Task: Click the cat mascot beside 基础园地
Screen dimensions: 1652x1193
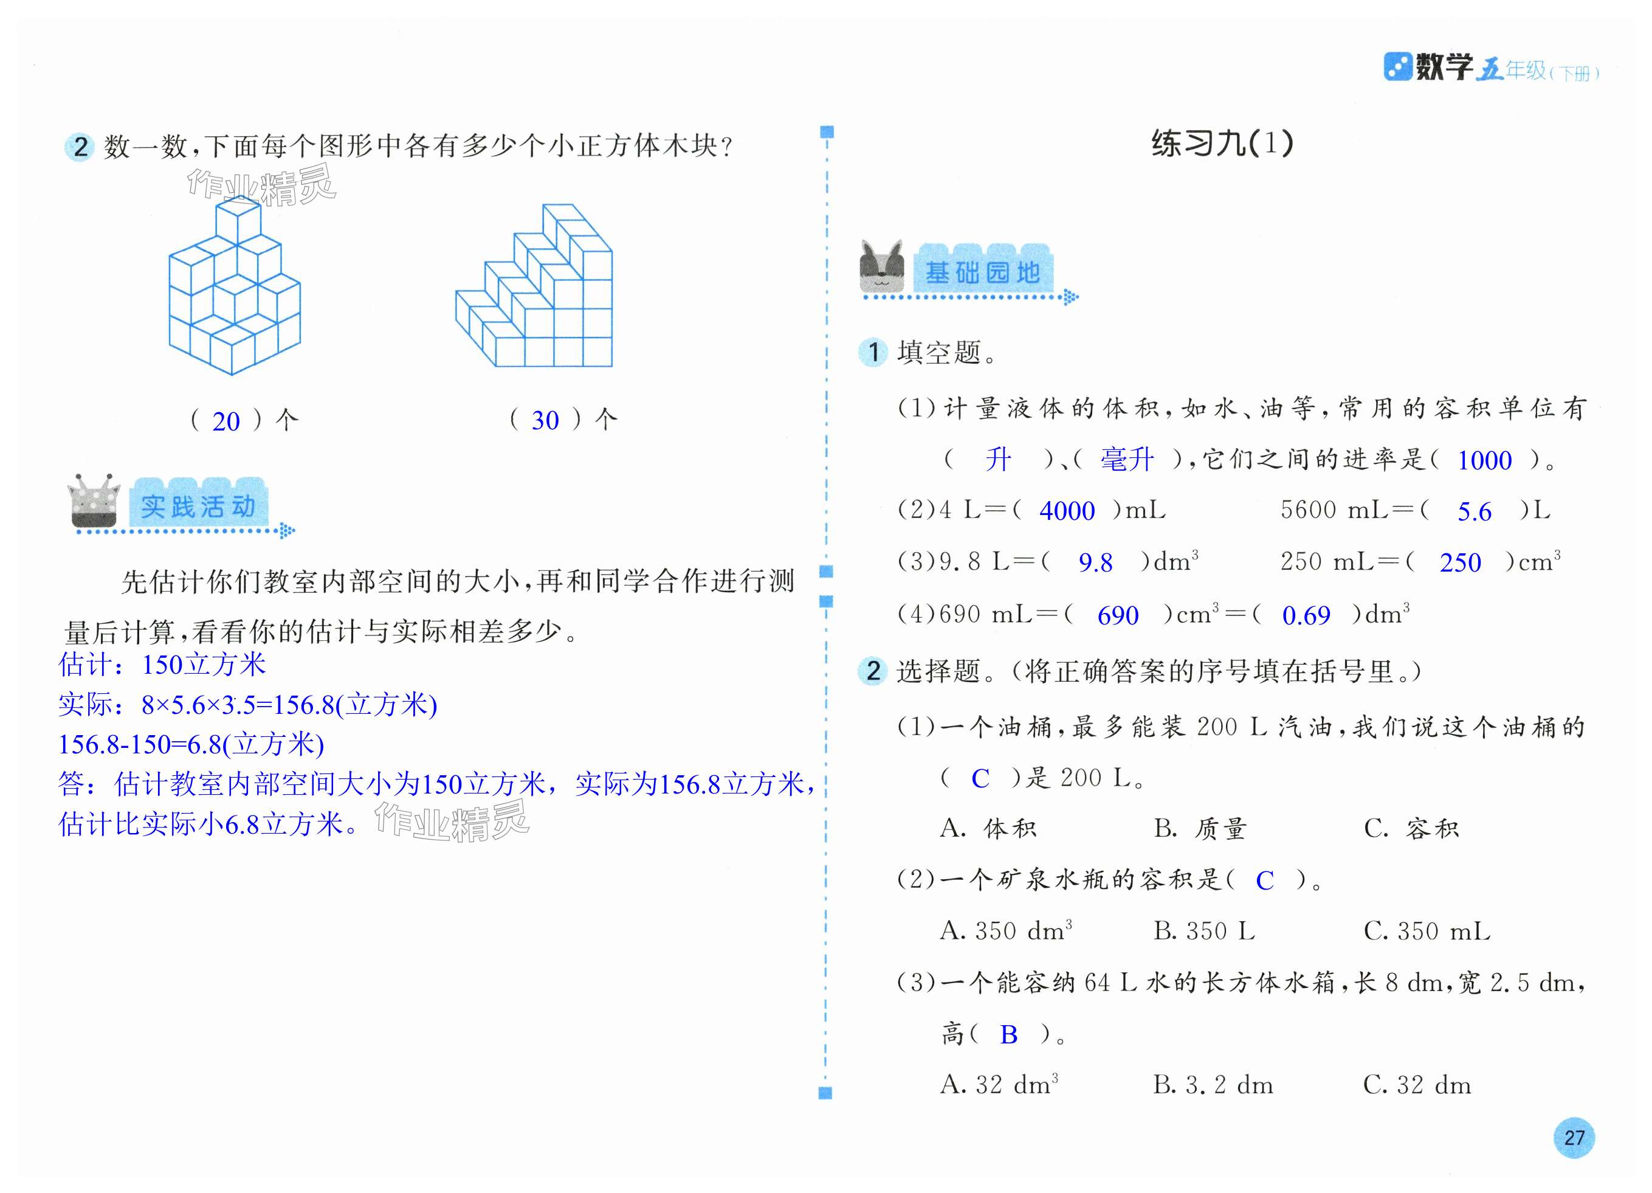Action: (881, 266)
